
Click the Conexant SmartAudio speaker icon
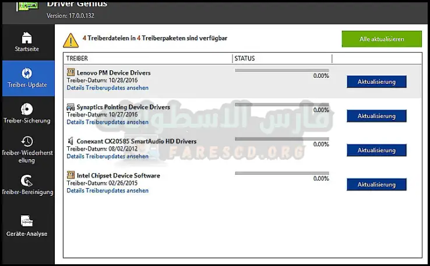pyautogui.click(x=71, y=141)
